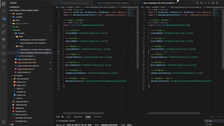Open the heart-shaped favorites icon in activity bar
The image size is (224, 126).
(x=3, y=68)
